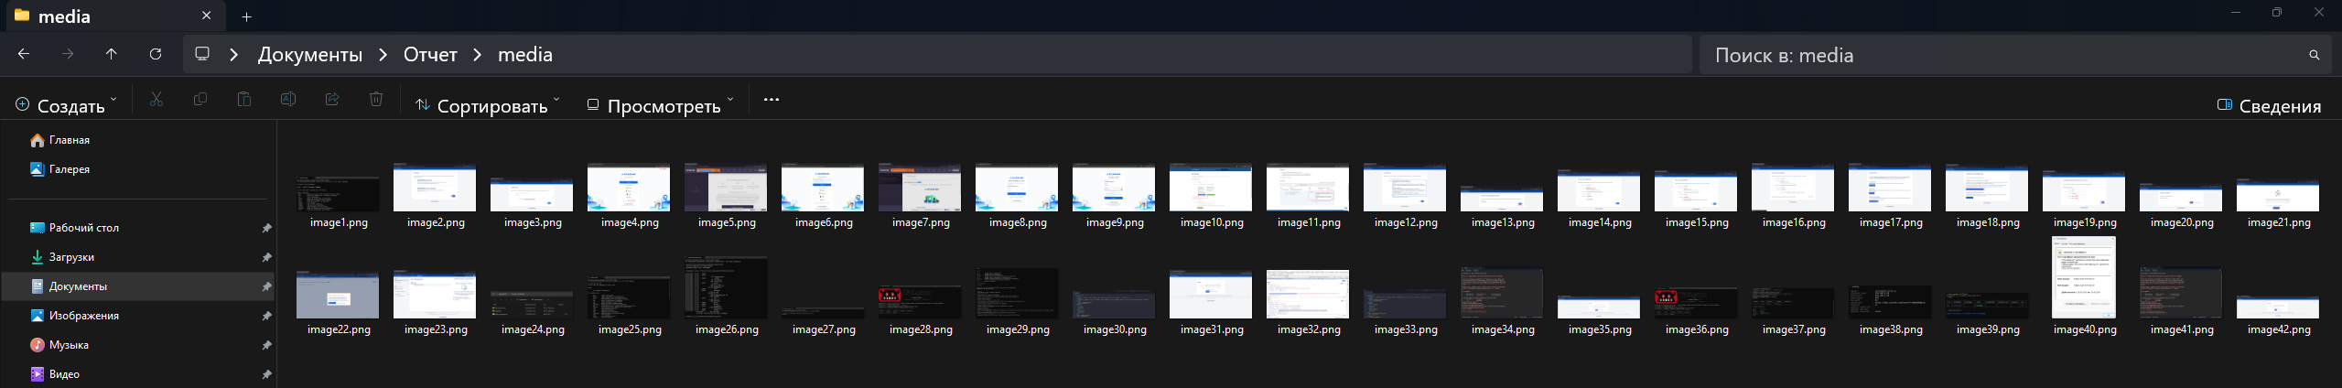Screen dimensions: 2342x388
Task: Open the Сортировать dropdown
Action: pyautogui.click(x=487, y=105)
